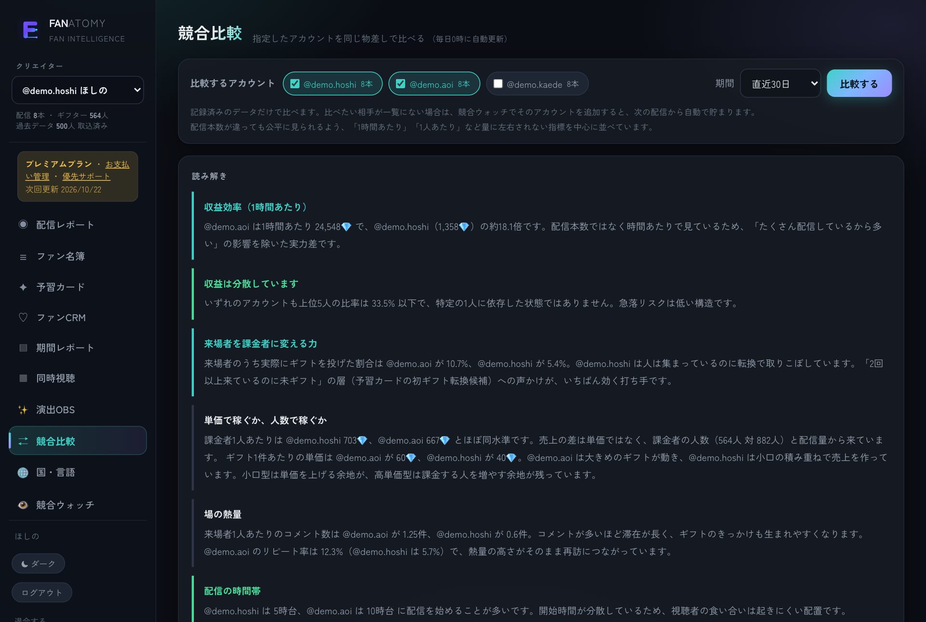Click the 収益は分散しています heading
Image resolution: width=926 pixels, height=622 pixels.
(251, 284)
